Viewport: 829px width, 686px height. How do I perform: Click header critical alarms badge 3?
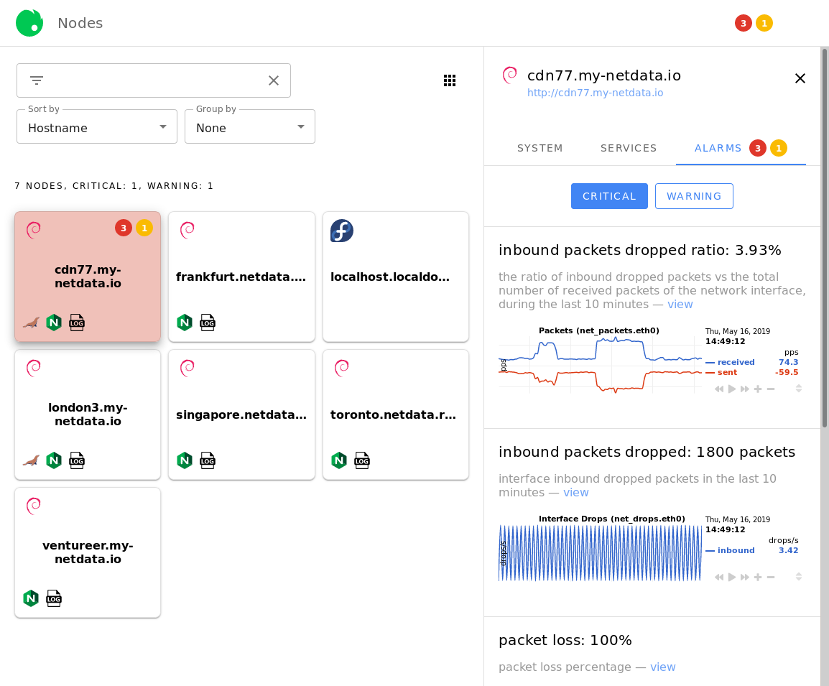click(x=744, y=23)
